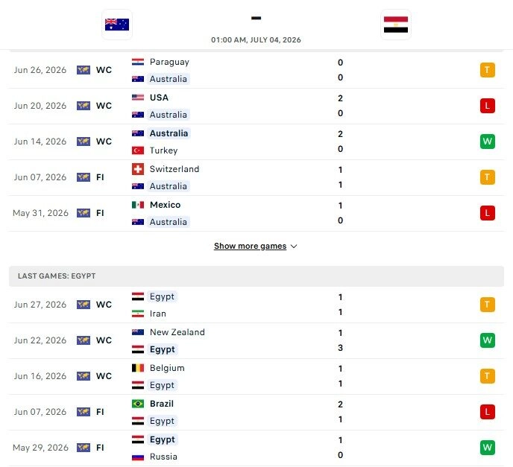Click the Brazil flag icon

[x=138, y=404]
